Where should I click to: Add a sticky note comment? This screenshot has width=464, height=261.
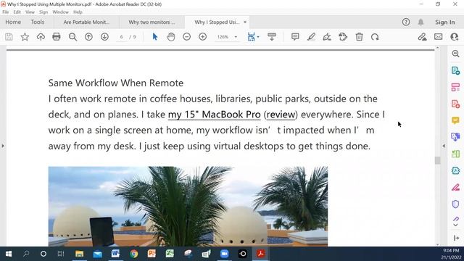tap(295, 37)
